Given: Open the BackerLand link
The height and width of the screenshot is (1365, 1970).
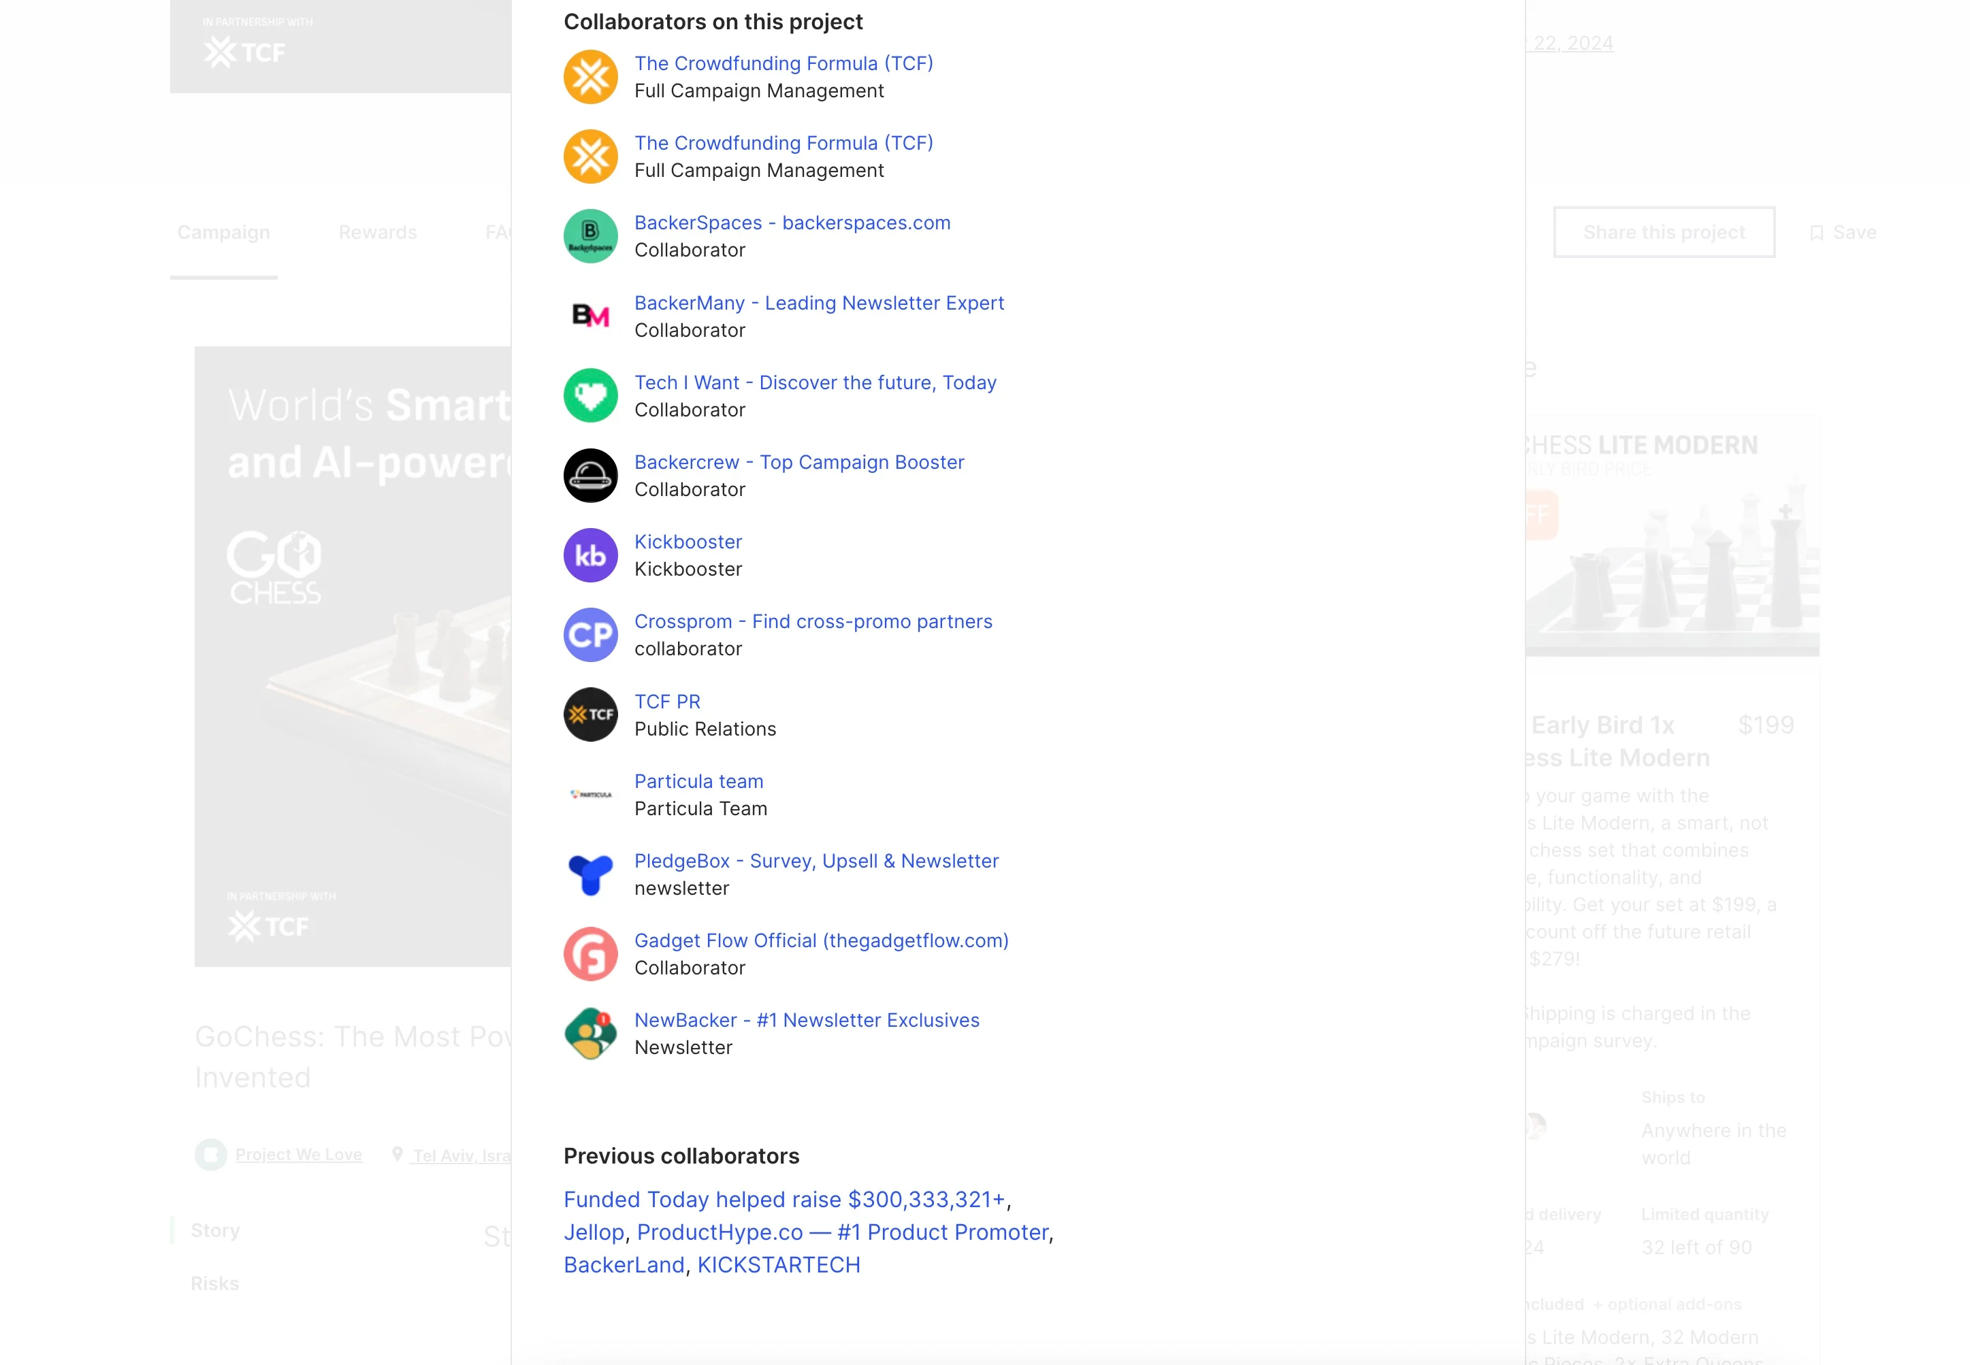Looking at the screenshot, I should [624, 1264].
